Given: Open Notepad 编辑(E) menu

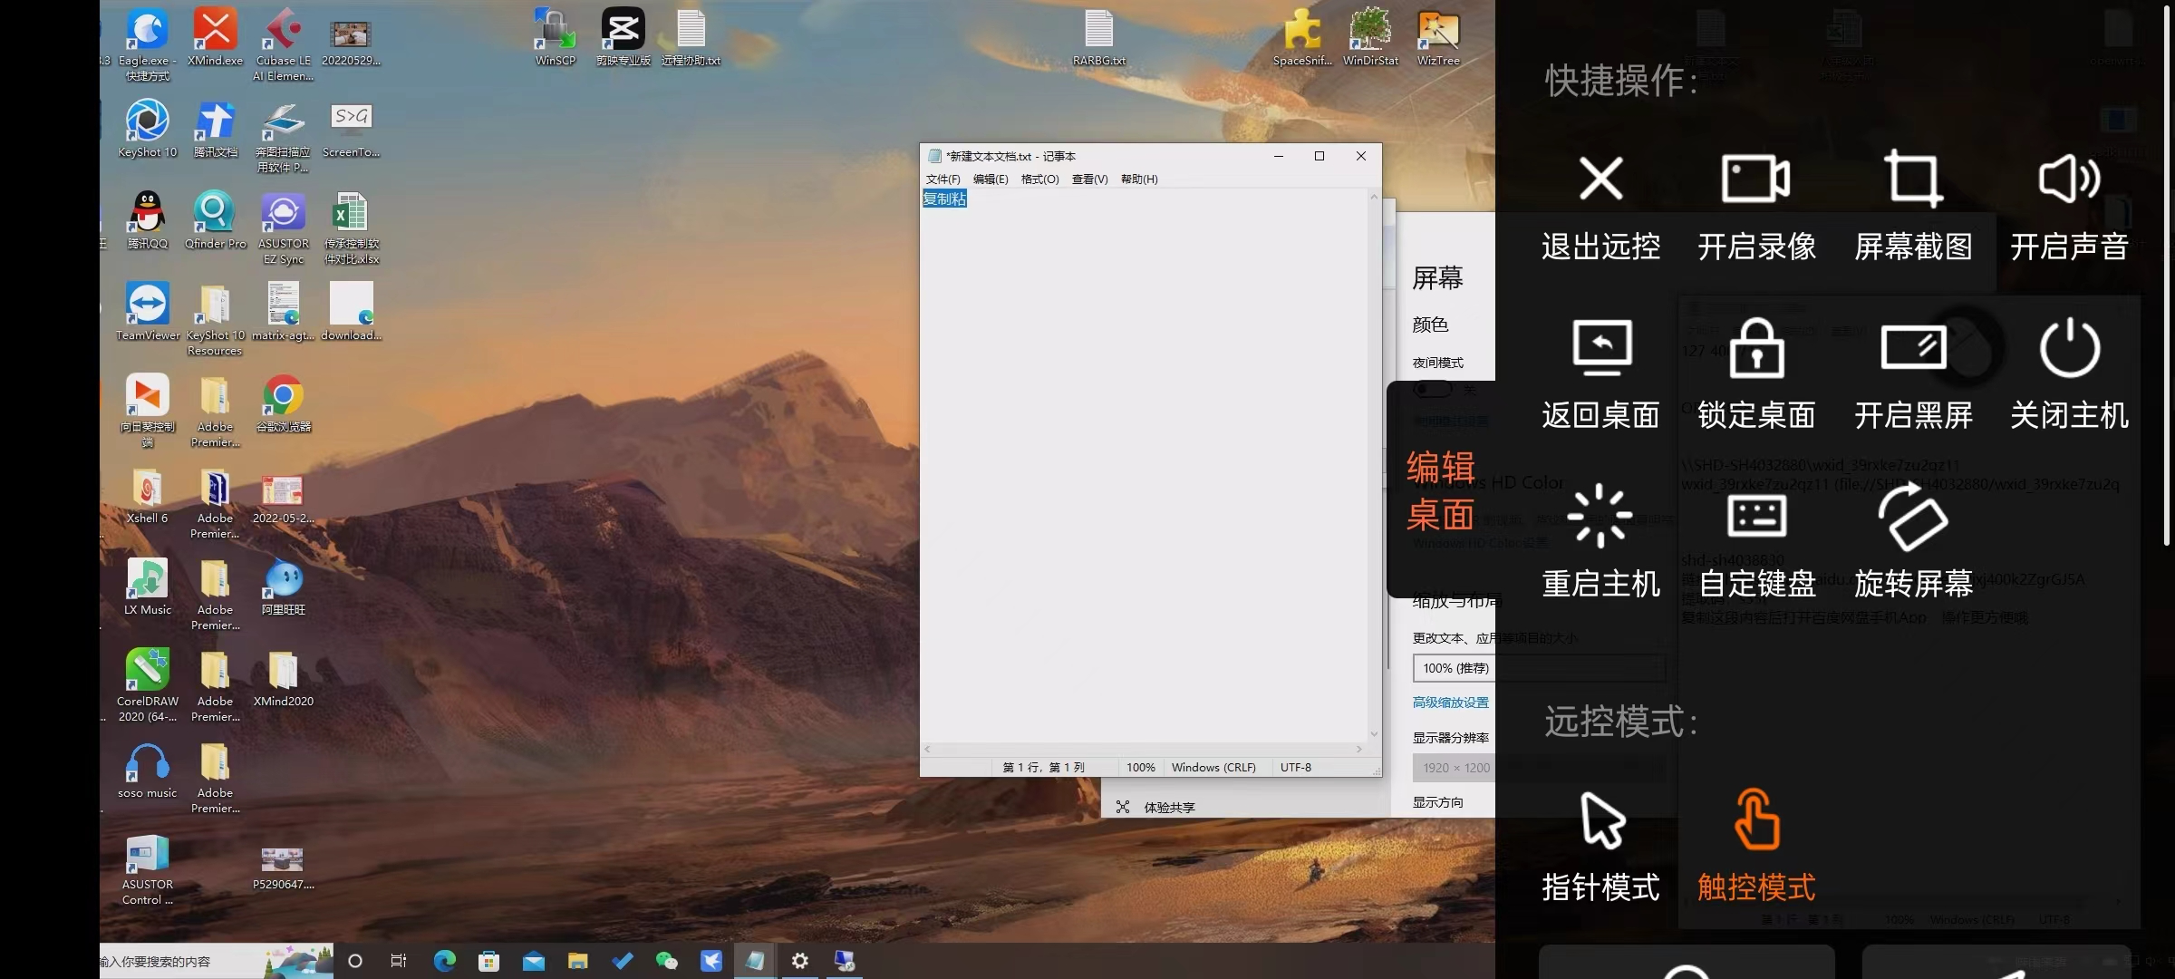Looking at the screenshot, I should tap(991, 179).
